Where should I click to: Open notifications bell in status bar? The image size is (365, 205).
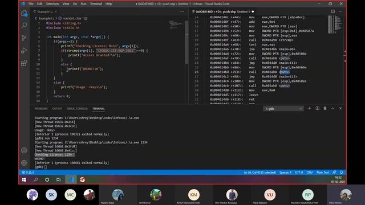point(341,172)
